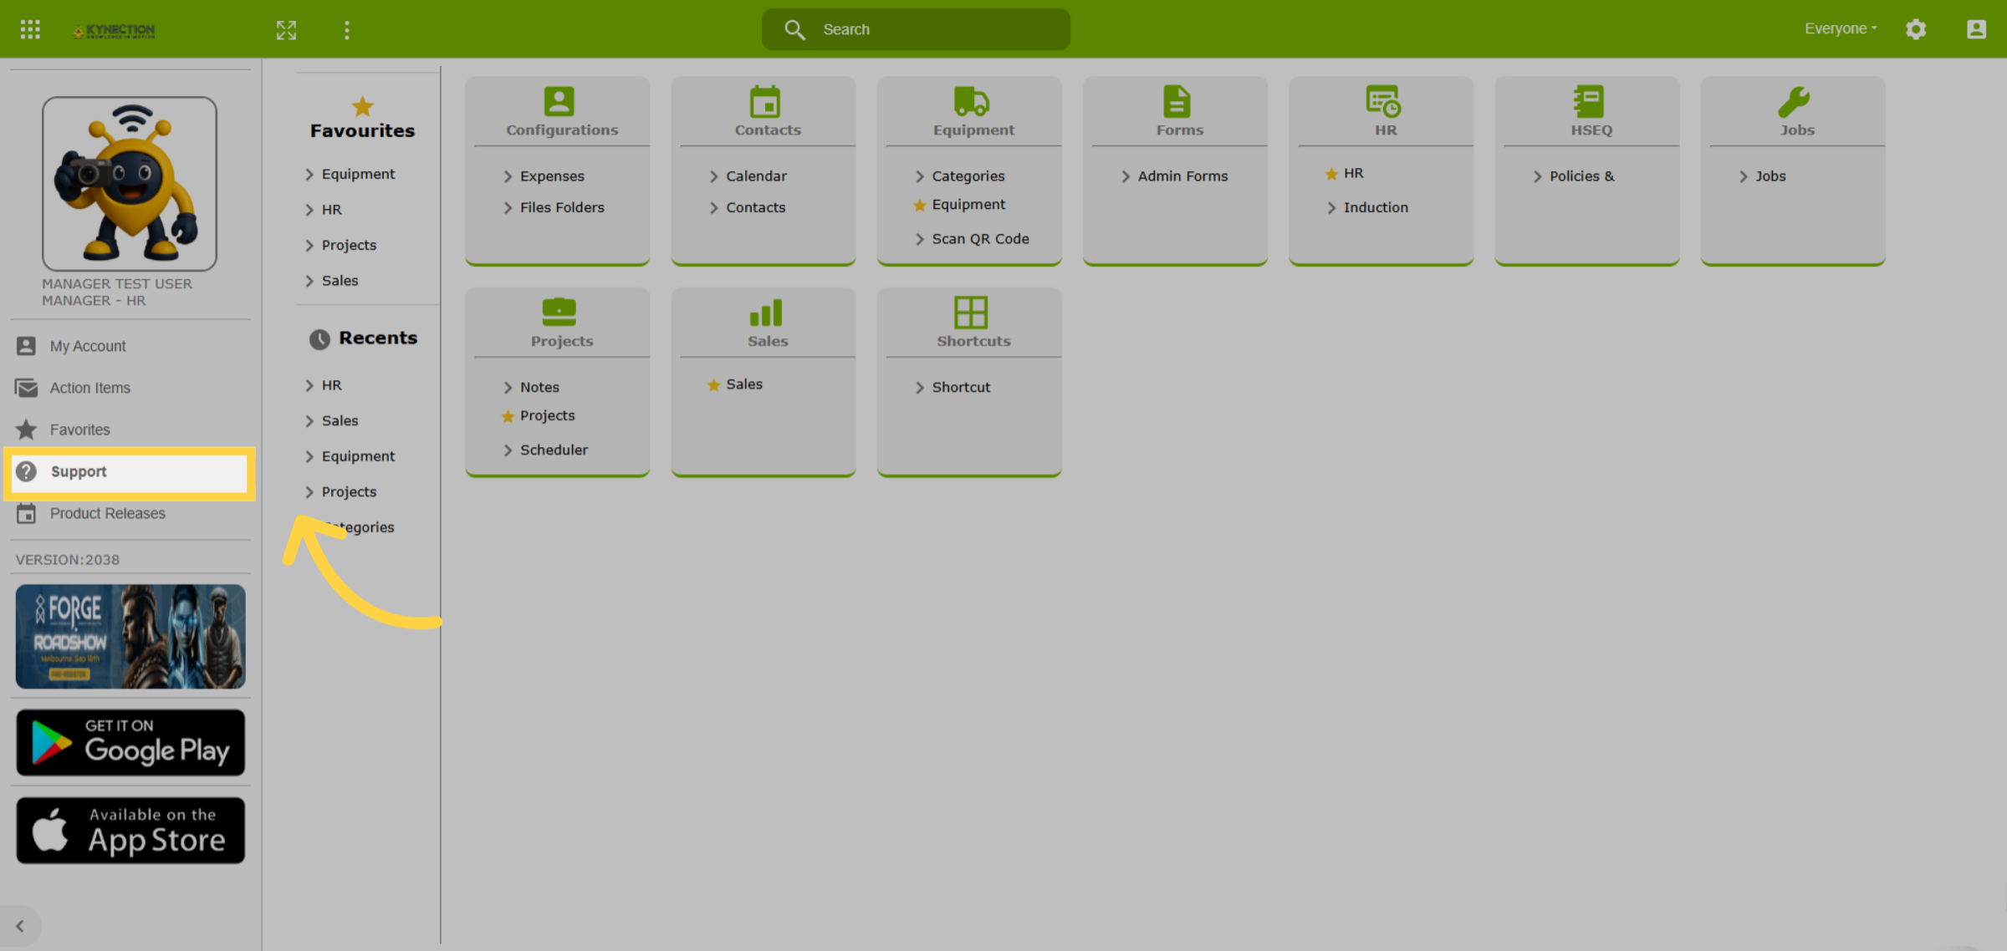Open Policies & link in HSEQ
Viewport: 2007px width, 951px height.
tap(1581, 176)
